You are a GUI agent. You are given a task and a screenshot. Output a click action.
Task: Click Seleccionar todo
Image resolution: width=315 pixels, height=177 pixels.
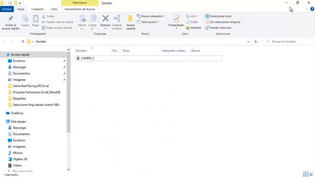(x=219, y=16)
